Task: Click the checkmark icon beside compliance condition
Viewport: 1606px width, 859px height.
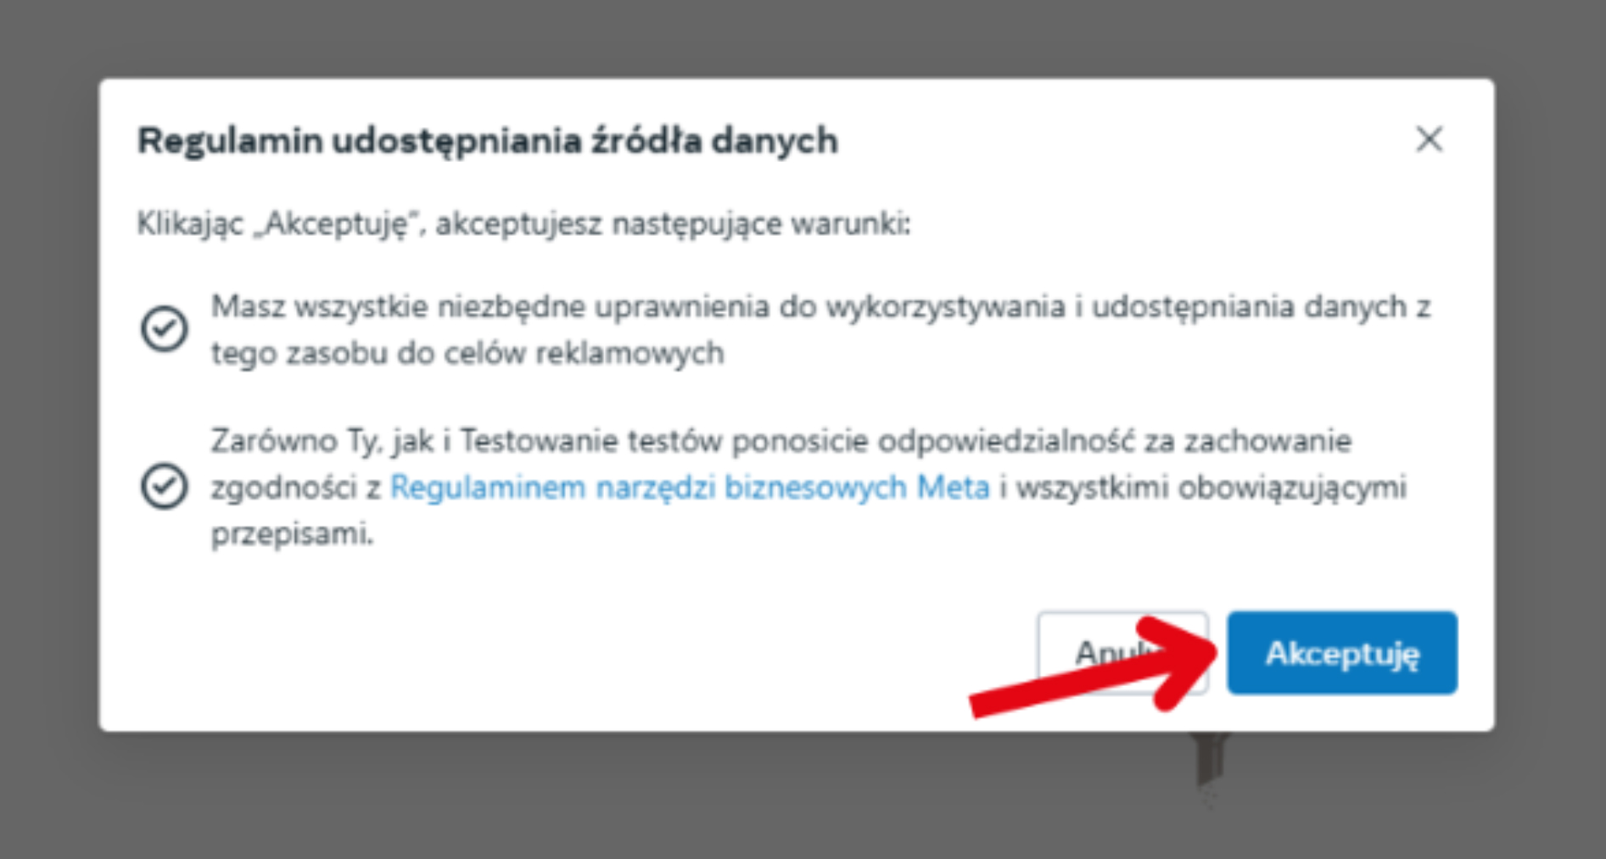Action: (164, 487)
